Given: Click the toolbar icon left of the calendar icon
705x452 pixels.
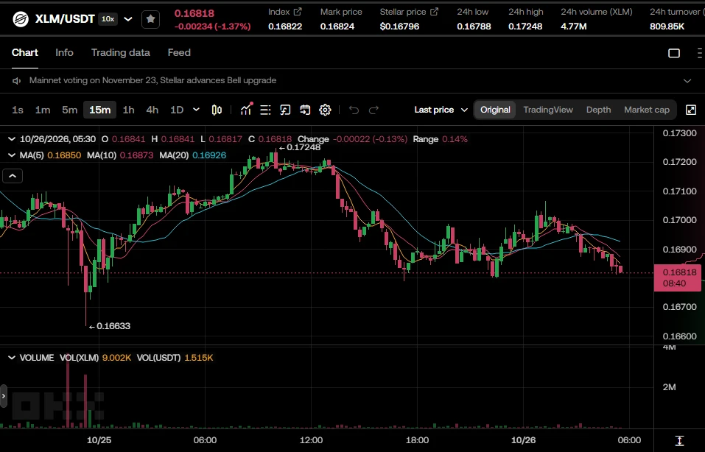Looking at the screenshot, I should pos(286,110).
